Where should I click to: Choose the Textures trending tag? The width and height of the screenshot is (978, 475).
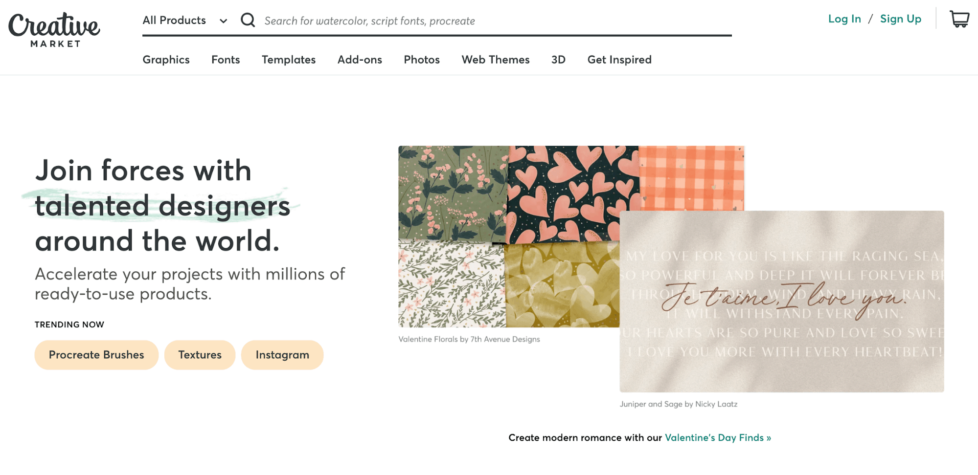tap(200, 355)
